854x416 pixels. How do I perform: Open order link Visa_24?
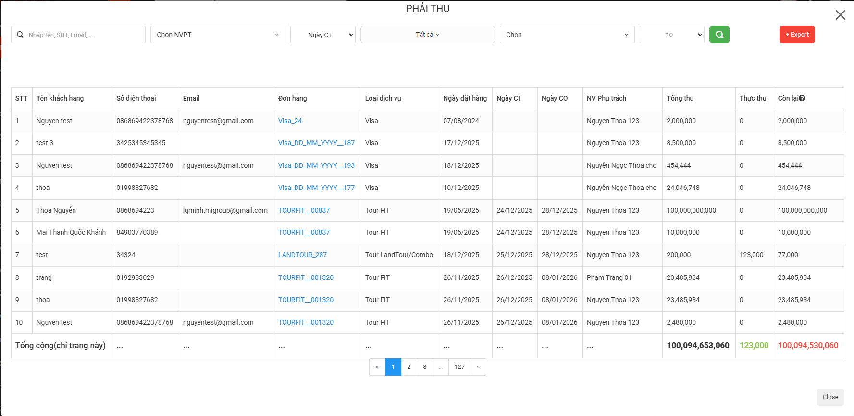tap(290, 121)
